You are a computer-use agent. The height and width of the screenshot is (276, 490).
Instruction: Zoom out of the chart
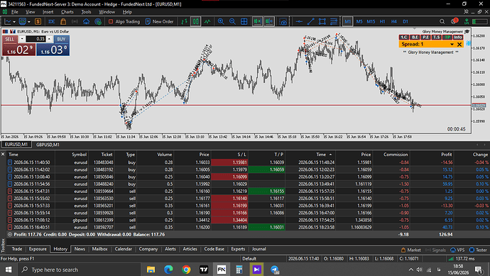pyautogui.click(x=232, y=21)
